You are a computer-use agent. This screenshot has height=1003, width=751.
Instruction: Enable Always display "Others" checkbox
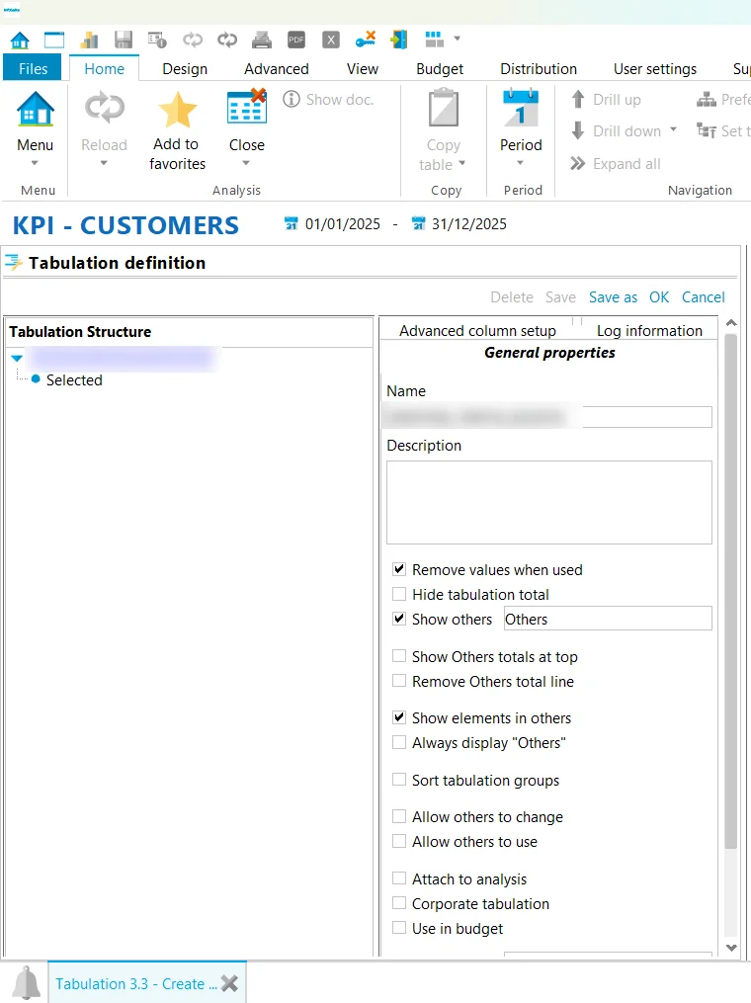[x=399, y=743]
